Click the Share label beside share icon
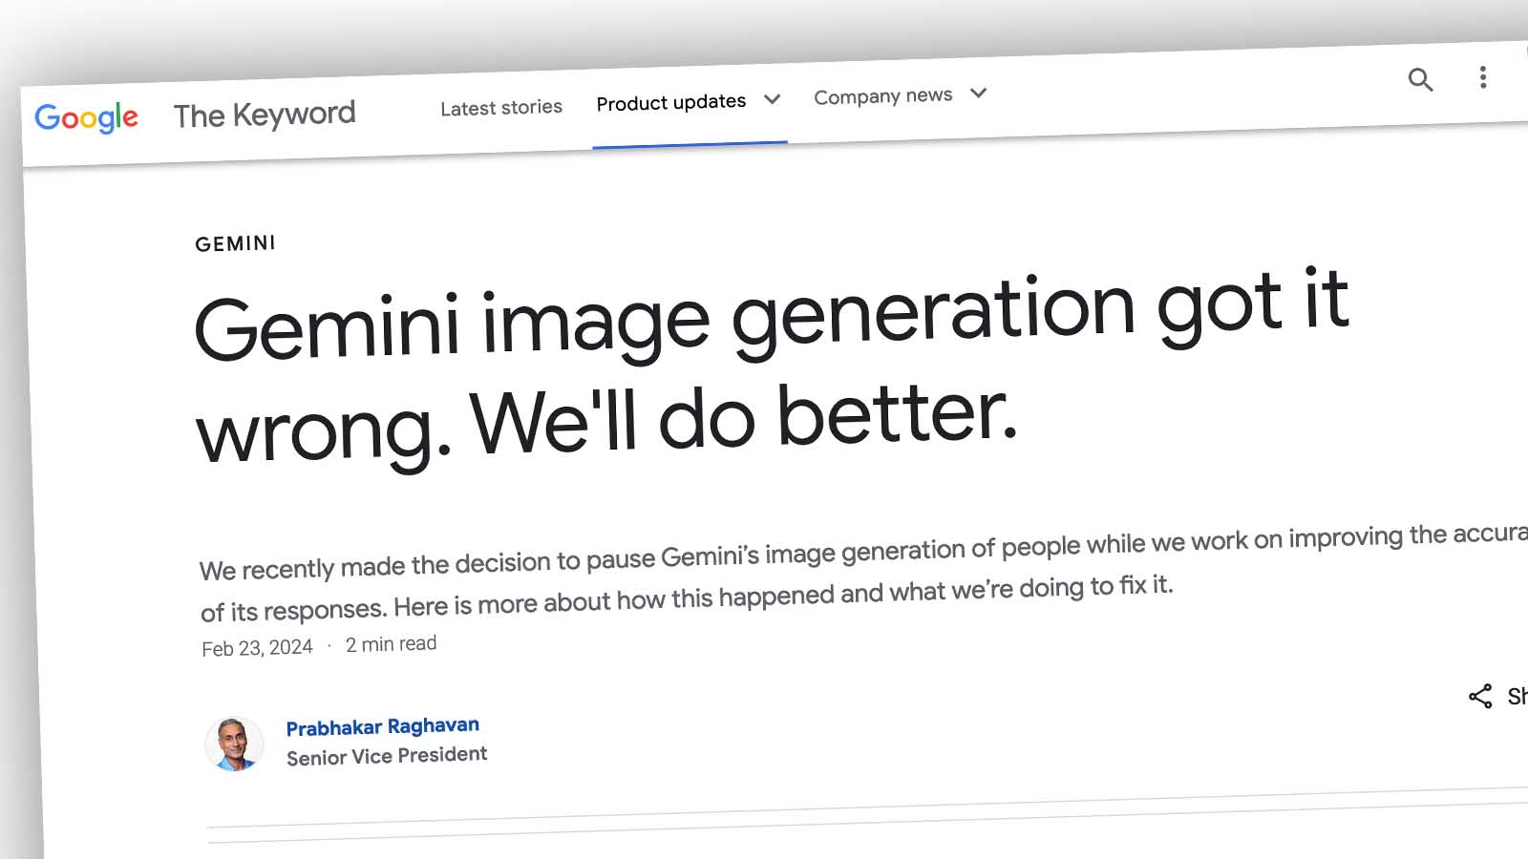 tap(1517, 696)
